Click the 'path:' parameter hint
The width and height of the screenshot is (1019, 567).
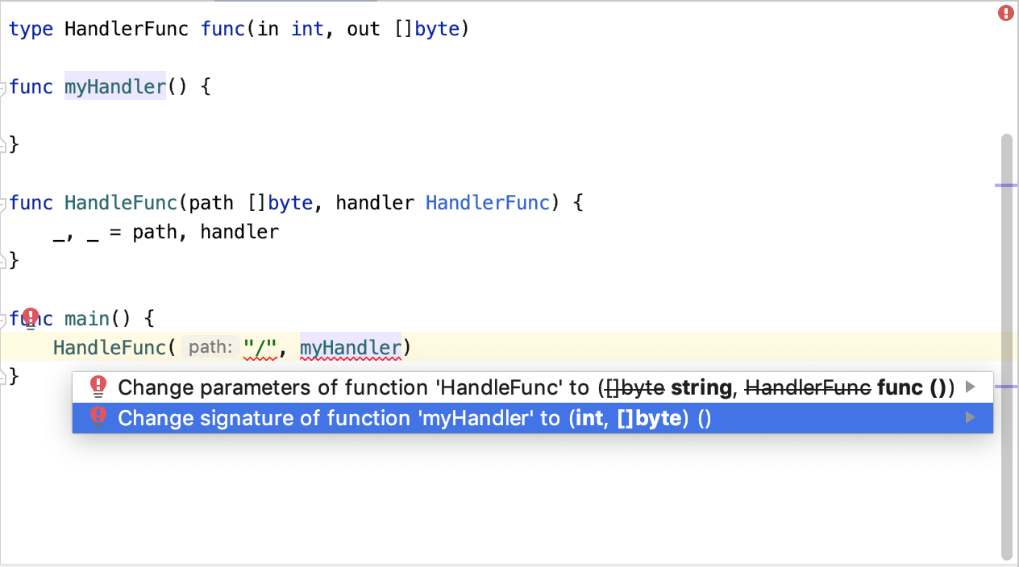click(210, 348)
